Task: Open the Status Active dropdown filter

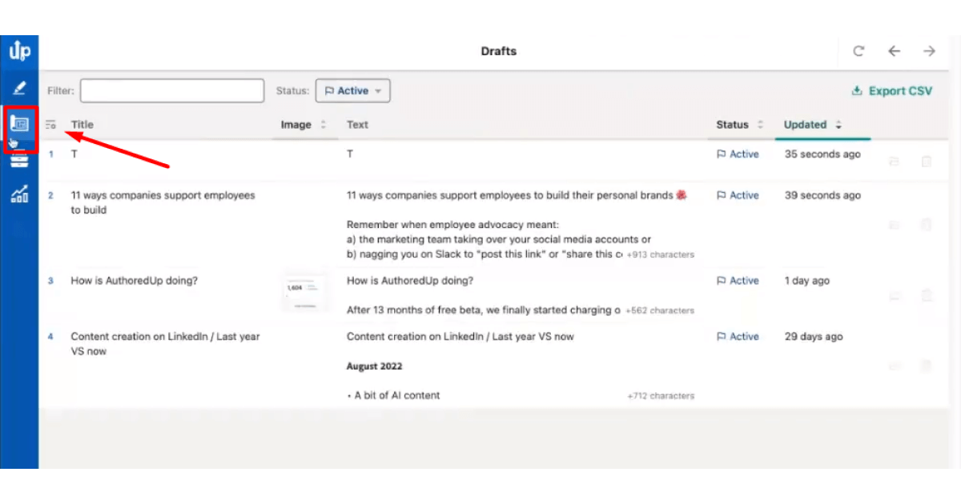Action: [352, 91]
